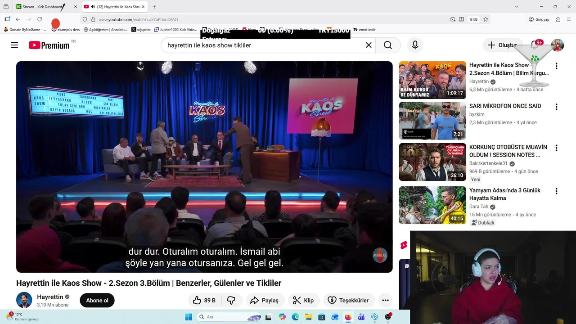The image size is (576, 324).
Task: Click the %133 zoom level indicator
Action: (x=473, y=19)
